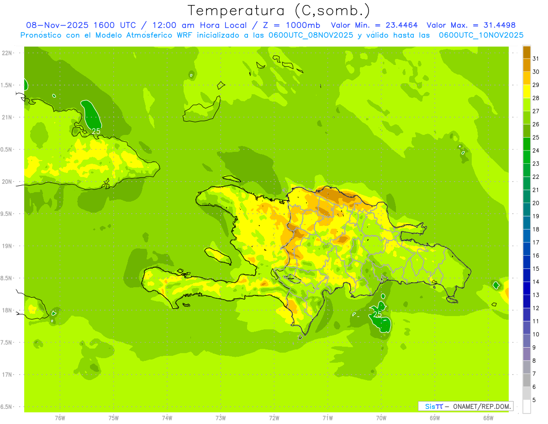The height and width of the screenshot is (424, 548).
Task: Click the "20N" latitude label
Action: point(7,182)
